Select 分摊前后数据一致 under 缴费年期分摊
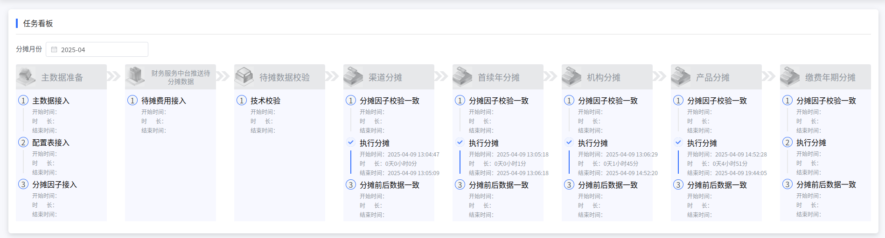The height and width of the screenshot is (238, 885). pyautogui.click(x=826, y=184)
